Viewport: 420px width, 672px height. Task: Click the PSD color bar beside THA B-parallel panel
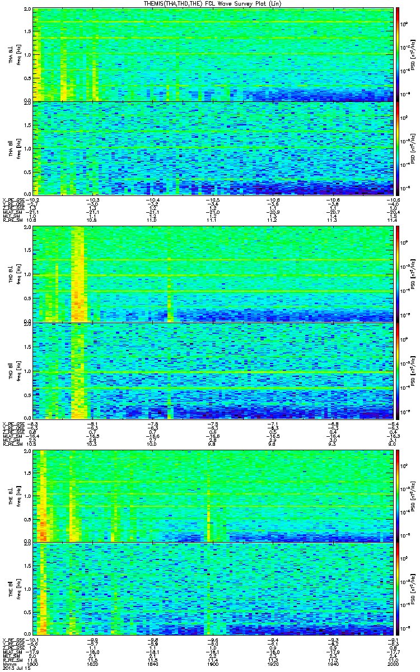398,148
